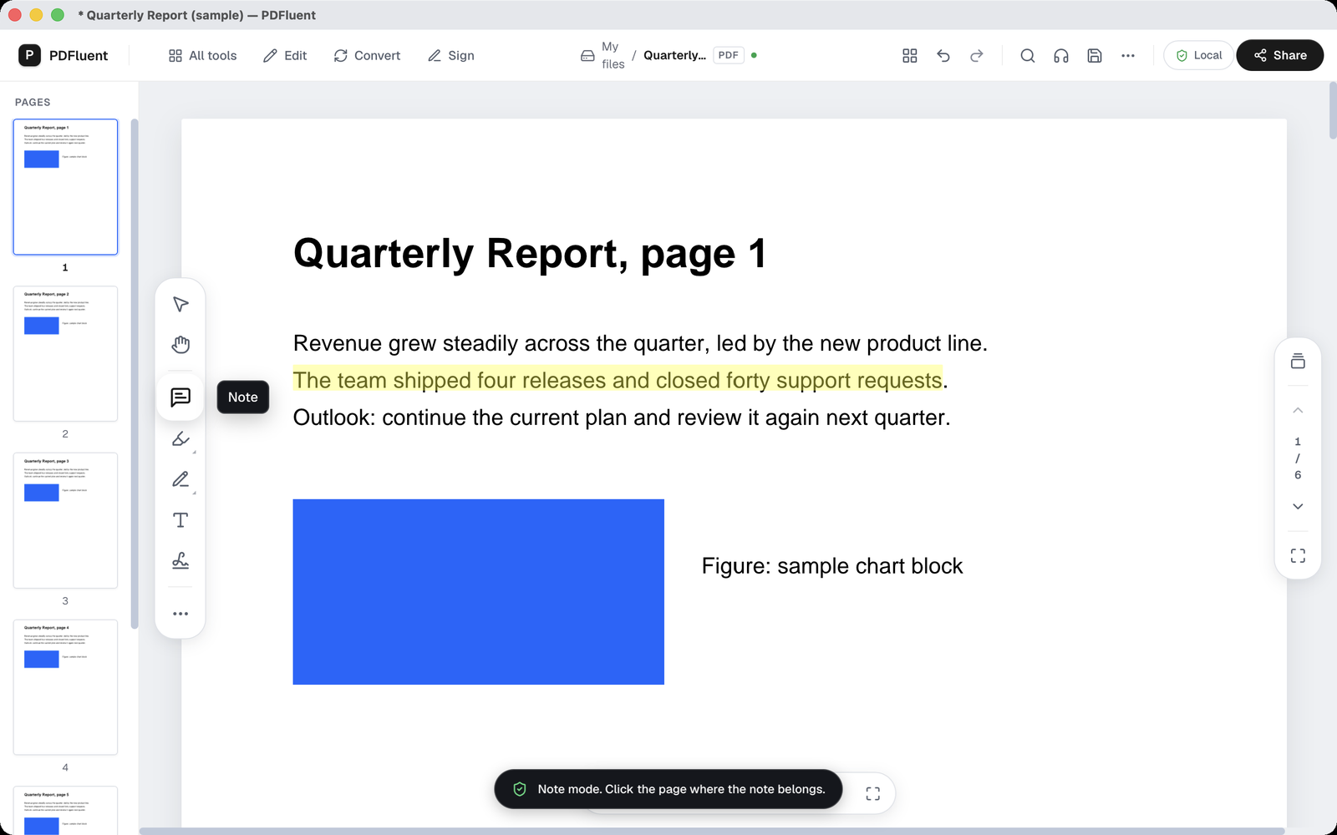The height and width of the screenshot is (835, 1337).
Task: Select page 1 thumbnail
Action: tap(65, 187)
